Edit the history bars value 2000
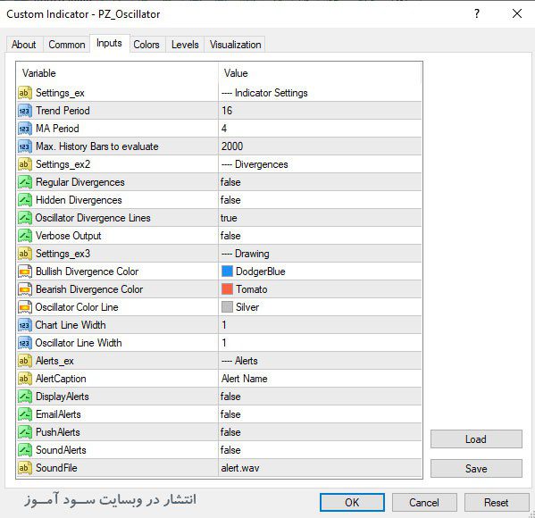The image size is (535, 518). [320, 146]
